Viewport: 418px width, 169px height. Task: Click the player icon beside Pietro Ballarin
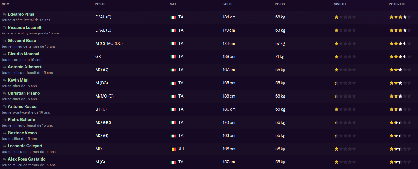tap(4, 120)
